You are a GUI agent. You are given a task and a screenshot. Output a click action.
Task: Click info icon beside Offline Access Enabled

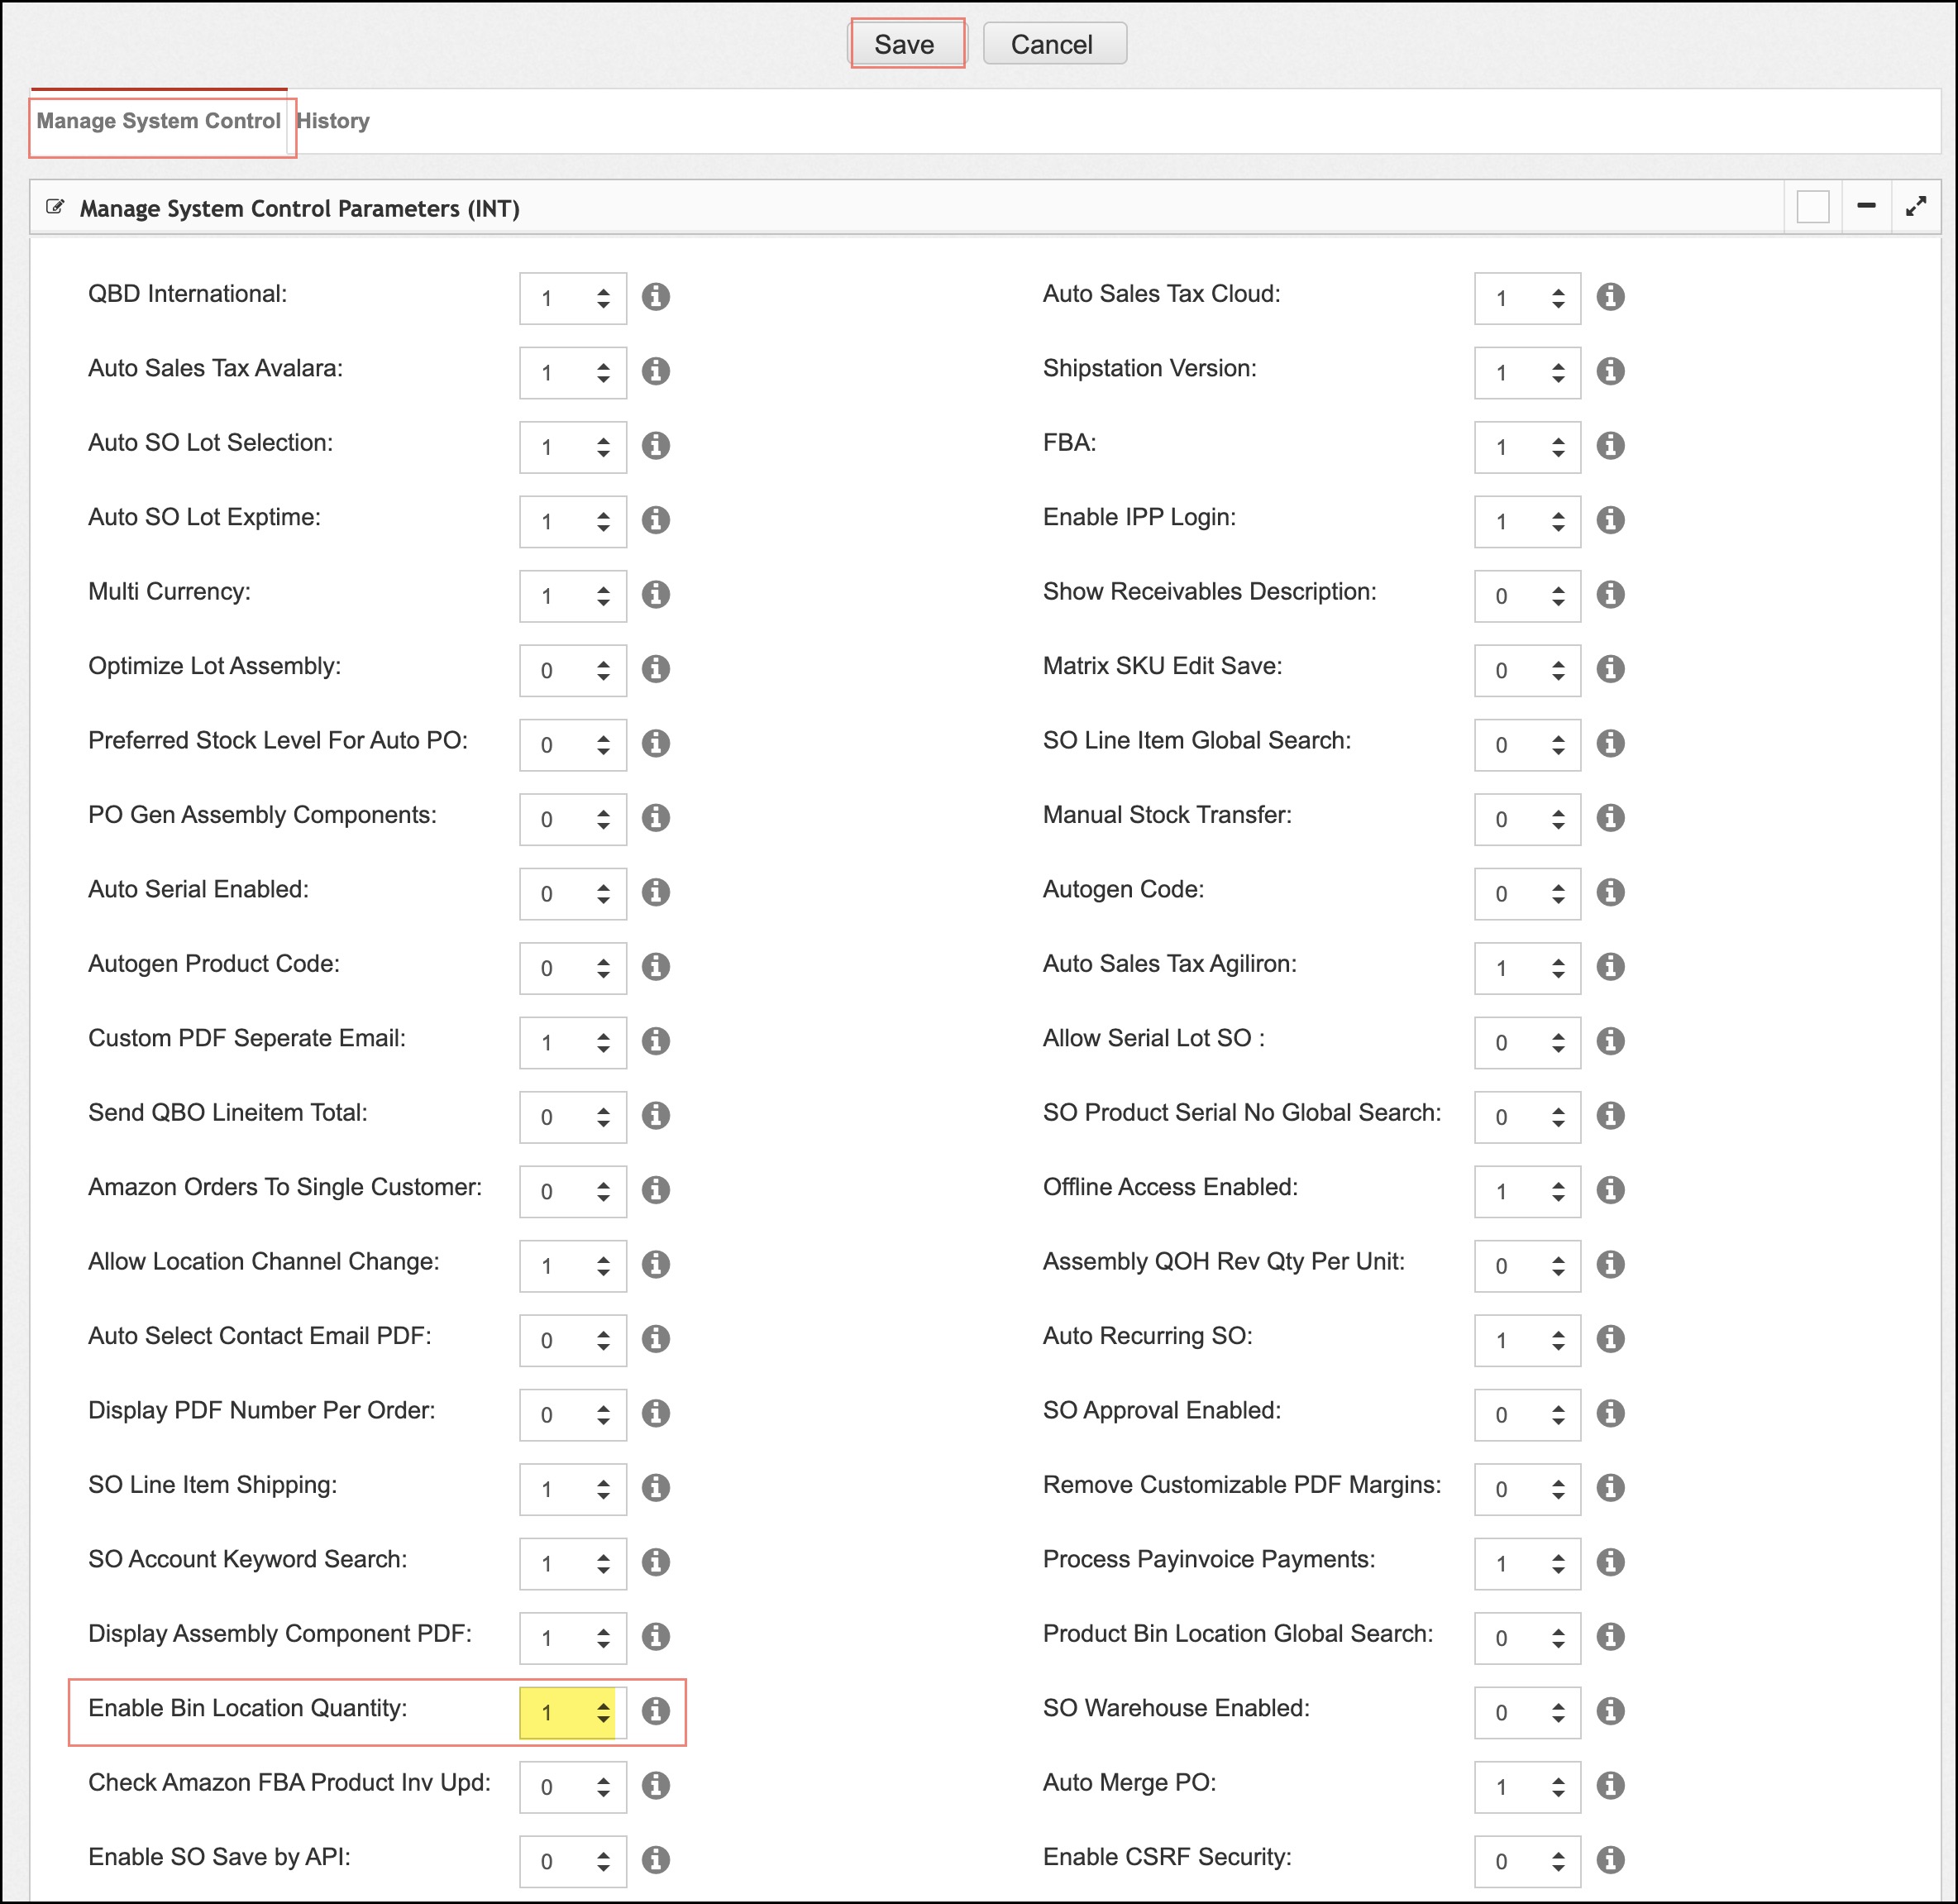click(x=1610, y=1190)
